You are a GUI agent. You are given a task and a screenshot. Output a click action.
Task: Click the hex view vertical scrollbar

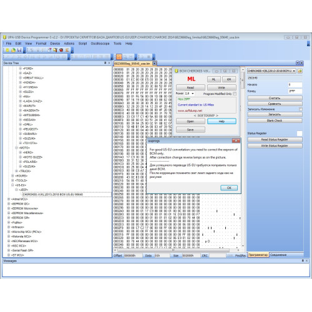(x=243, y=158)
